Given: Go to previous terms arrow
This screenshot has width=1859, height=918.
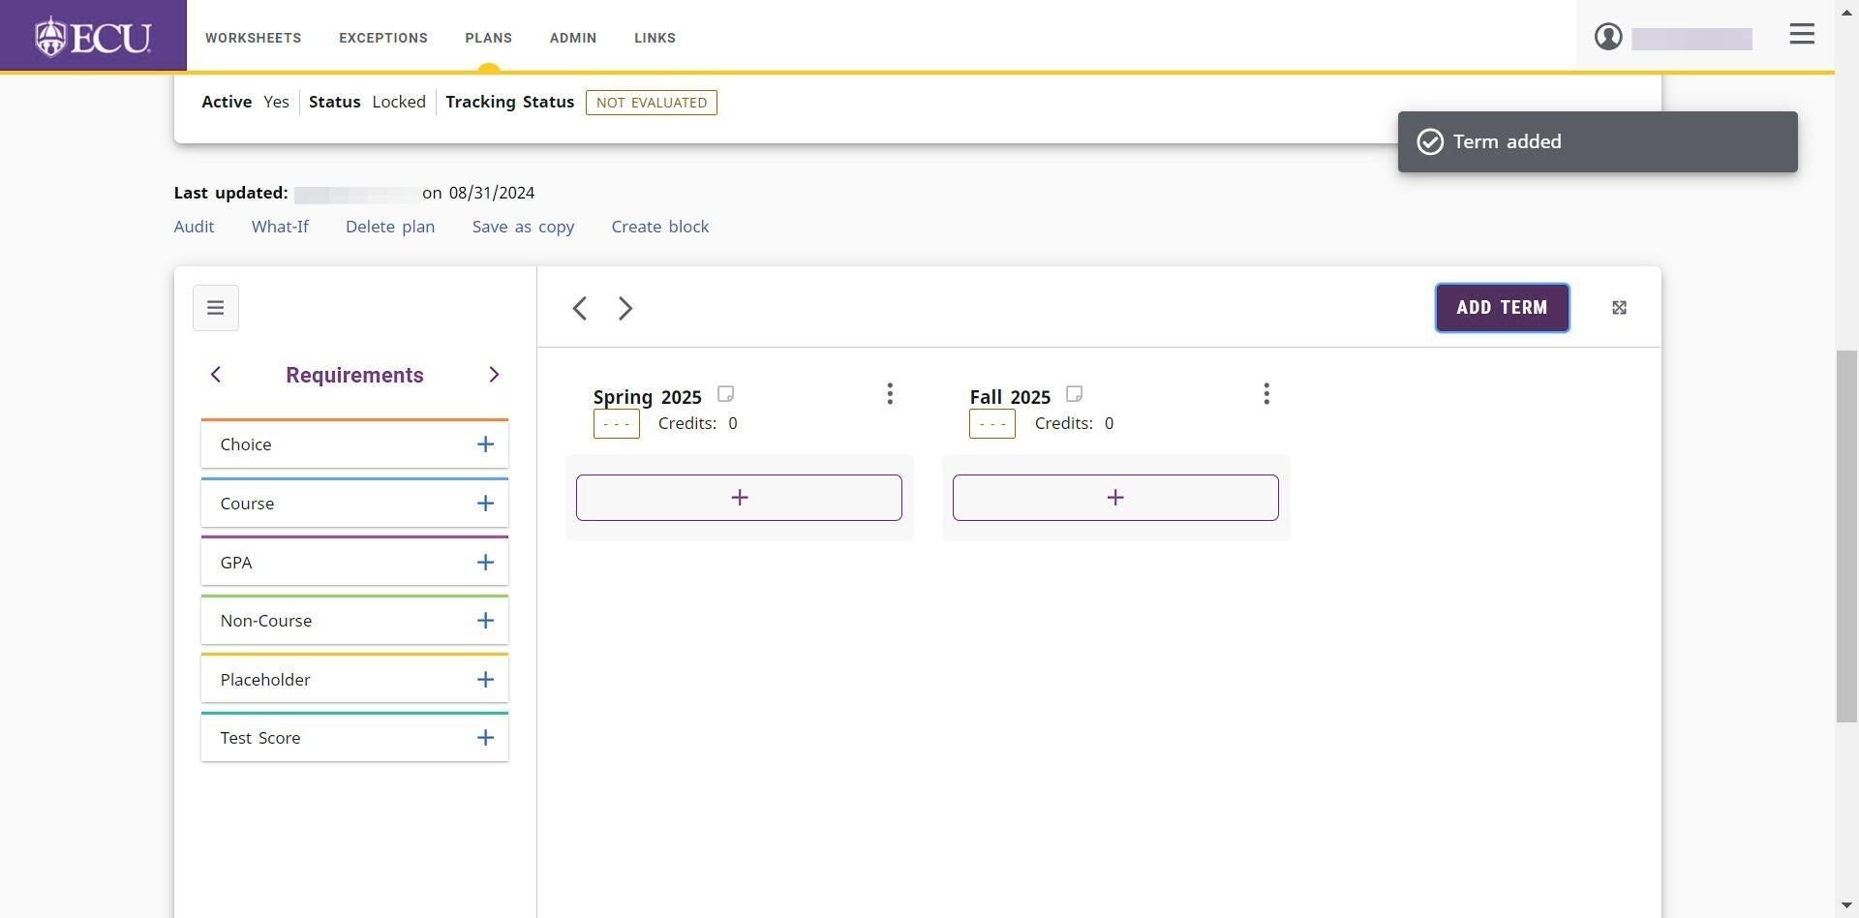Looking at the screenshot, I should (x=580, y=309).
